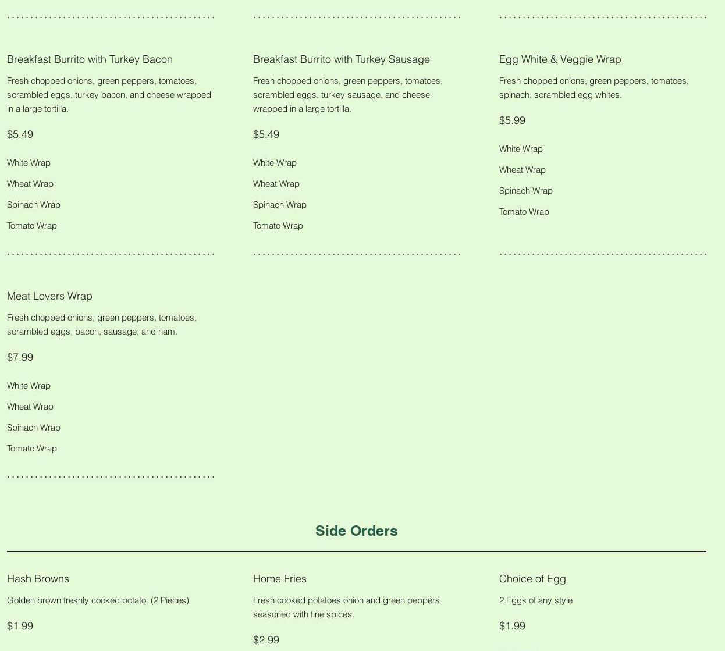This screenshot has width=725, height=651.
Task: Click the Hash Browns description text
Action: tap(98, 600)
